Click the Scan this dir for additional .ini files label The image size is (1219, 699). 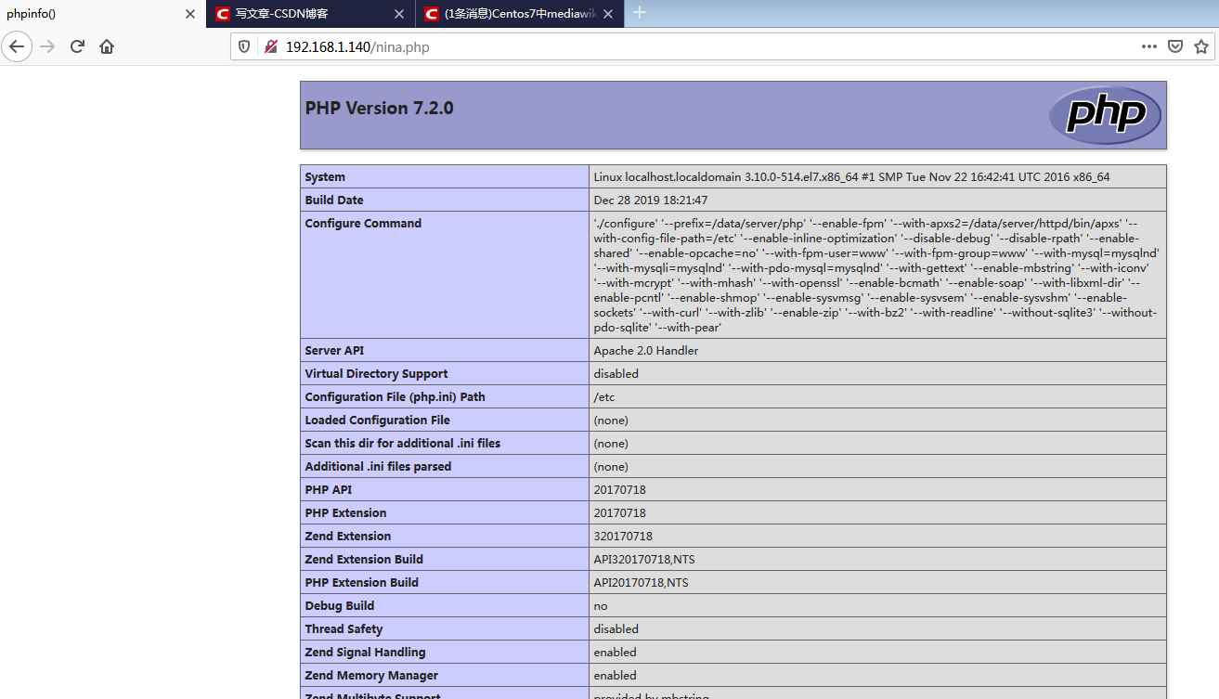point(403,444)
